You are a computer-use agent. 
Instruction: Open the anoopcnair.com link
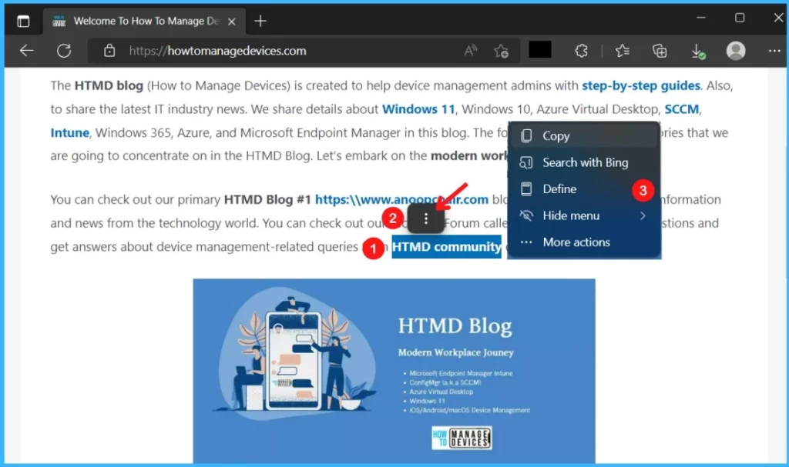click(401, 199)
